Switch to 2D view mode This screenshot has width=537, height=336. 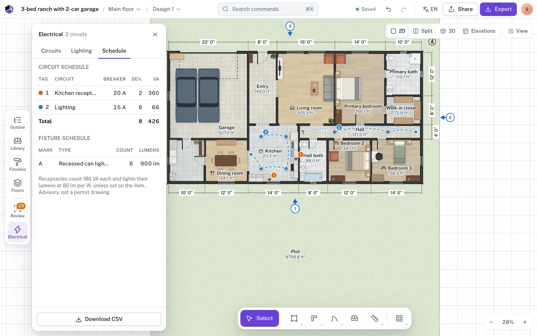(398, 31)
